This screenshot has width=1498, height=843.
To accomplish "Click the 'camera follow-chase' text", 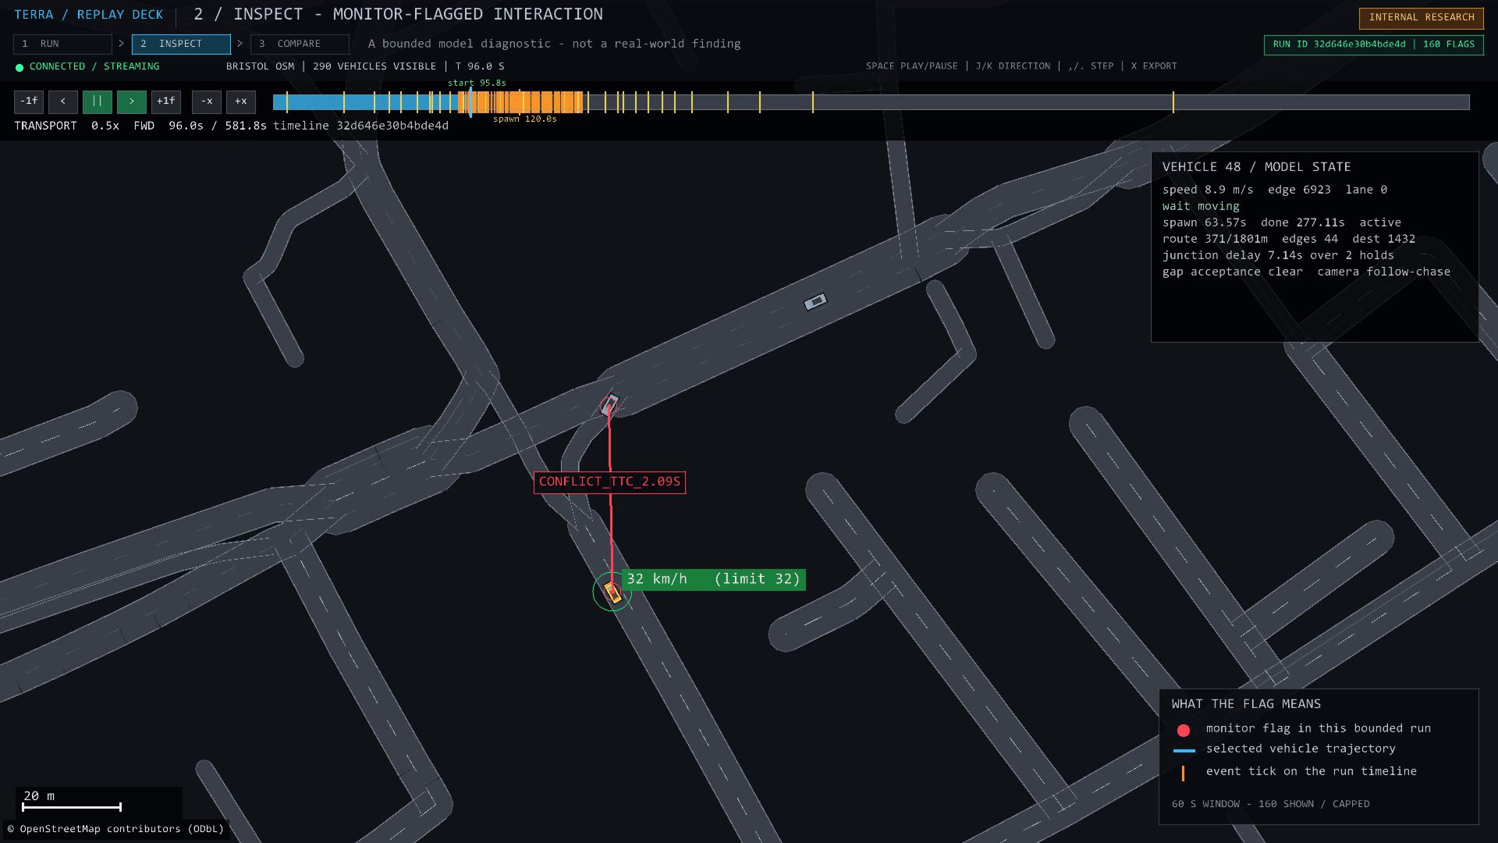I will click(1384, 272).
